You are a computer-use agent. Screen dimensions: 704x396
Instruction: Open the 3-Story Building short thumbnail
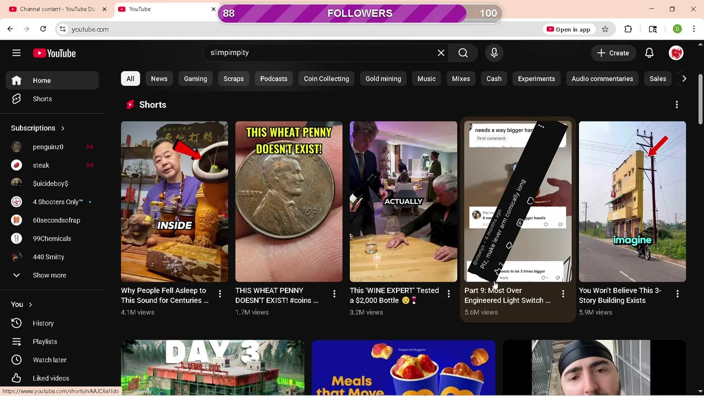tap(632, 202)
